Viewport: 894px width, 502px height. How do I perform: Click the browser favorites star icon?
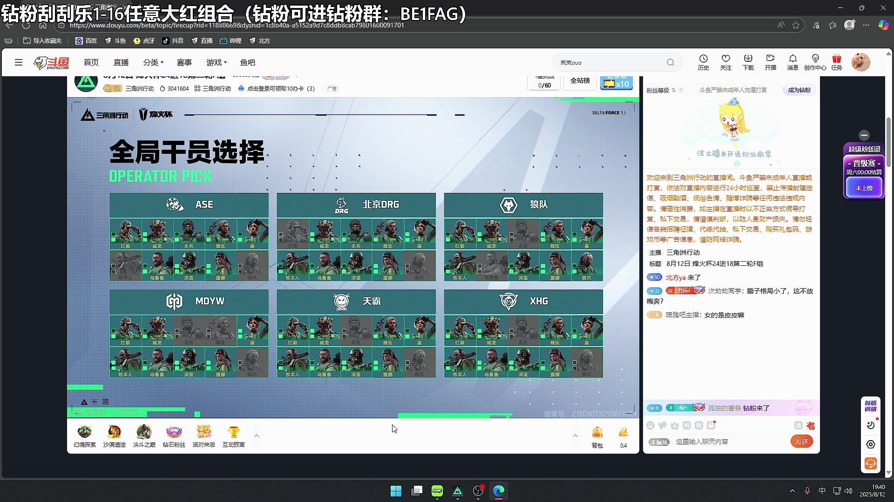(x=796, y=25)
